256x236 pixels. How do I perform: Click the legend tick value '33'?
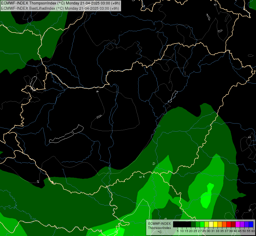click(218, 231)
